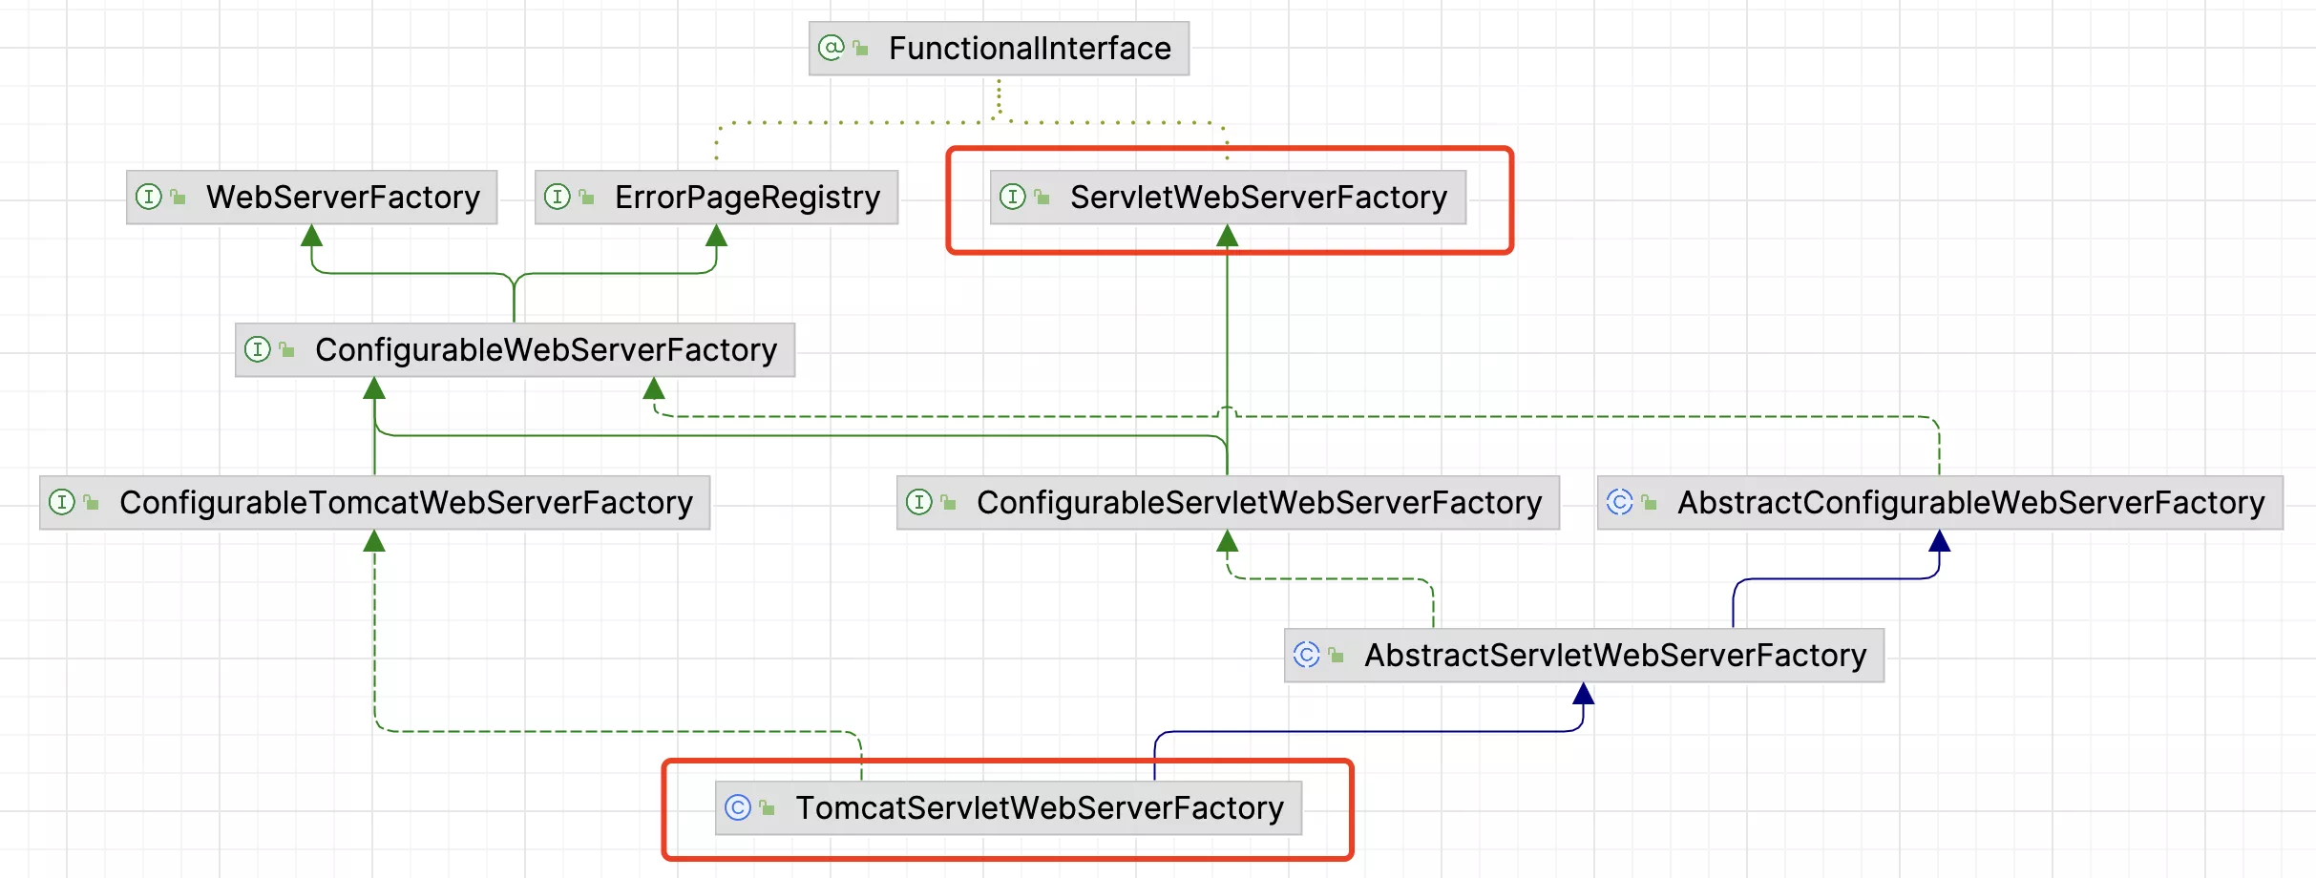Select the ErrorPageRegistry interface node

[716, 198]
